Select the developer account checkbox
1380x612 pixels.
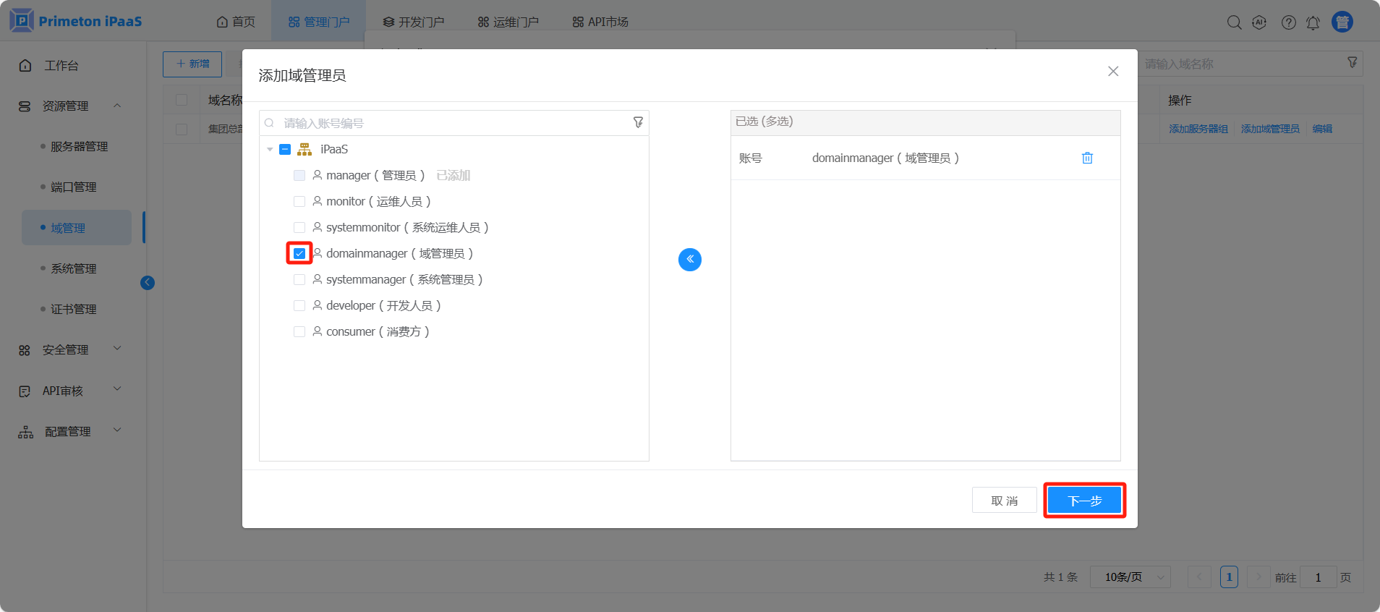pyautogui.click(x=299, y=305)
